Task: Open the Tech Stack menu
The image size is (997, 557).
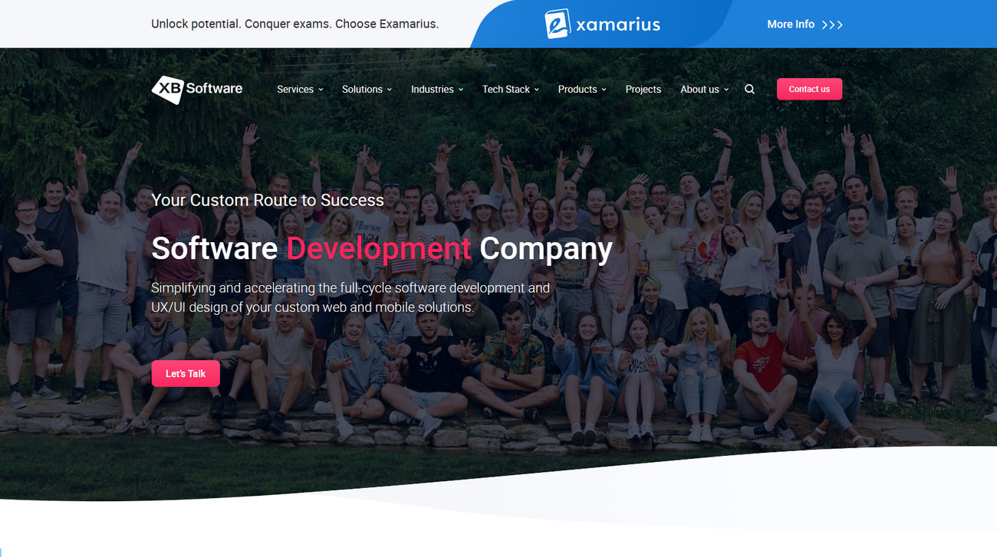Action: (x=505, y=90)
